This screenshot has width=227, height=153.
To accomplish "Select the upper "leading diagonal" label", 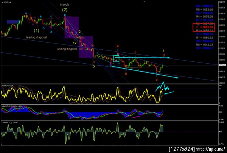I will tap(36, 37).
